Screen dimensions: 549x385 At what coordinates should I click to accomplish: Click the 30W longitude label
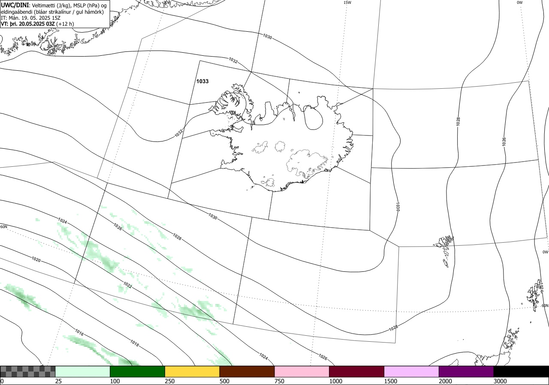(x=167, y=2)
